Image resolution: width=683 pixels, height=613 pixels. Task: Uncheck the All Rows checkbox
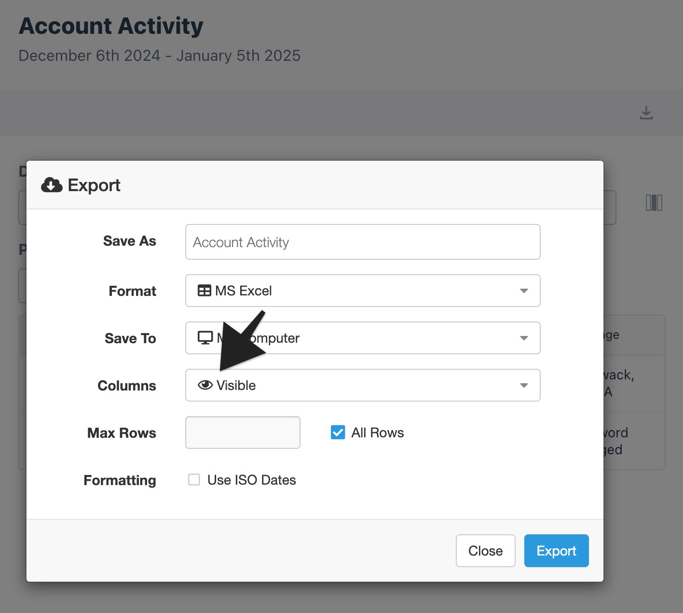tap(338, 432)
